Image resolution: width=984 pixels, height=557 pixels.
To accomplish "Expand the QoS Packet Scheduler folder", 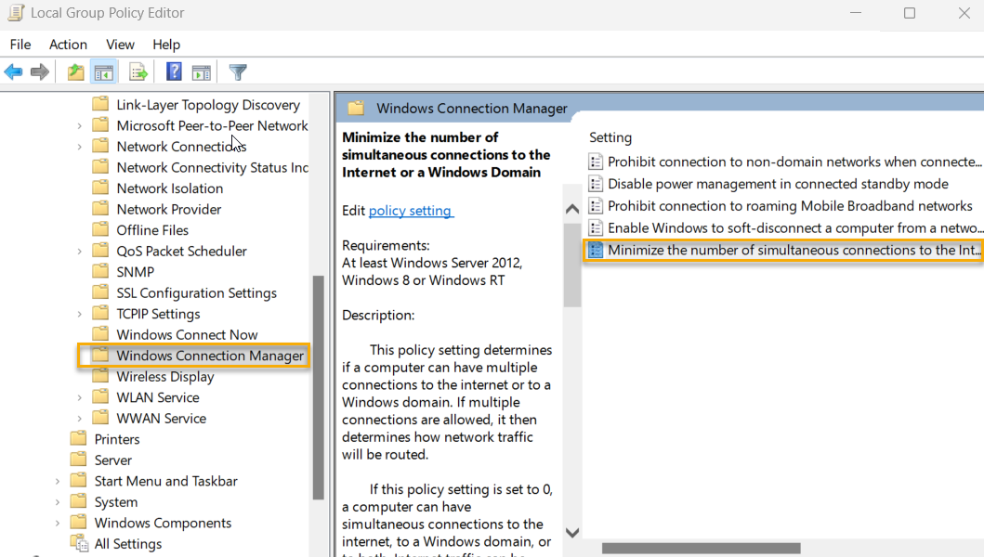I will [80, 251].
